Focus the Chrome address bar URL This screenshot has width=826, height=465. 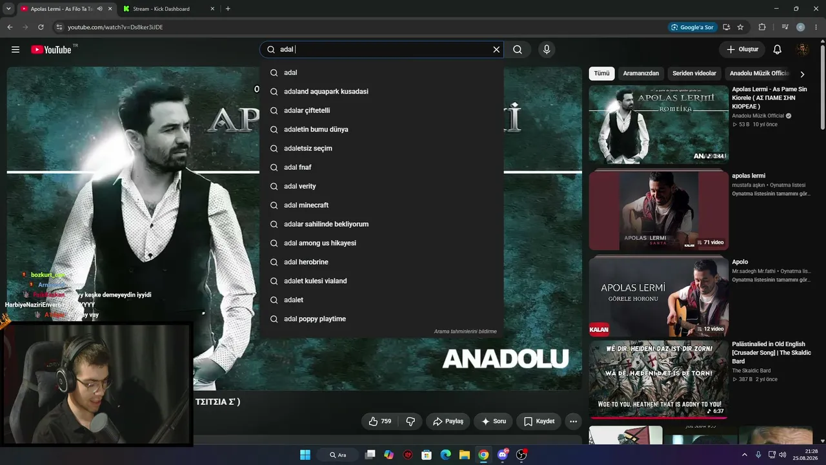(x=115, y=27)
